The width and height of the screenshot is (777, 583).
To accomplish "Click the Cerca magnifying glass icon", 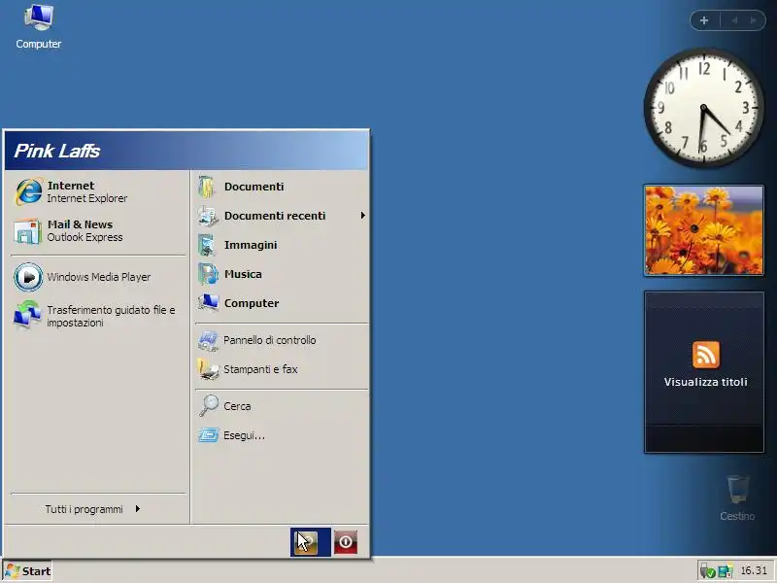I will [208, 406].
